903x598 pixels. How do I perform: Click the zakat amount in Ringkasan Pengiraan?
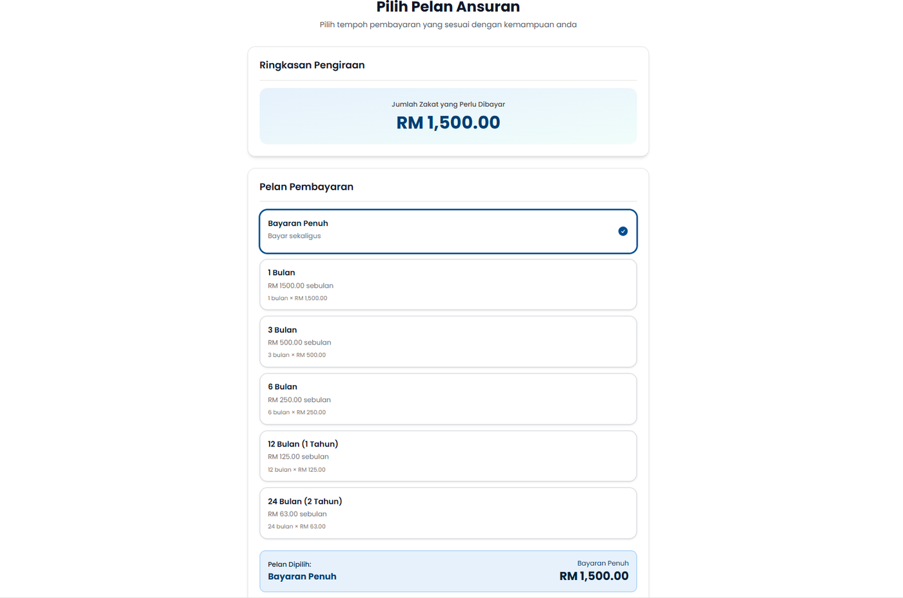(448, 123)
